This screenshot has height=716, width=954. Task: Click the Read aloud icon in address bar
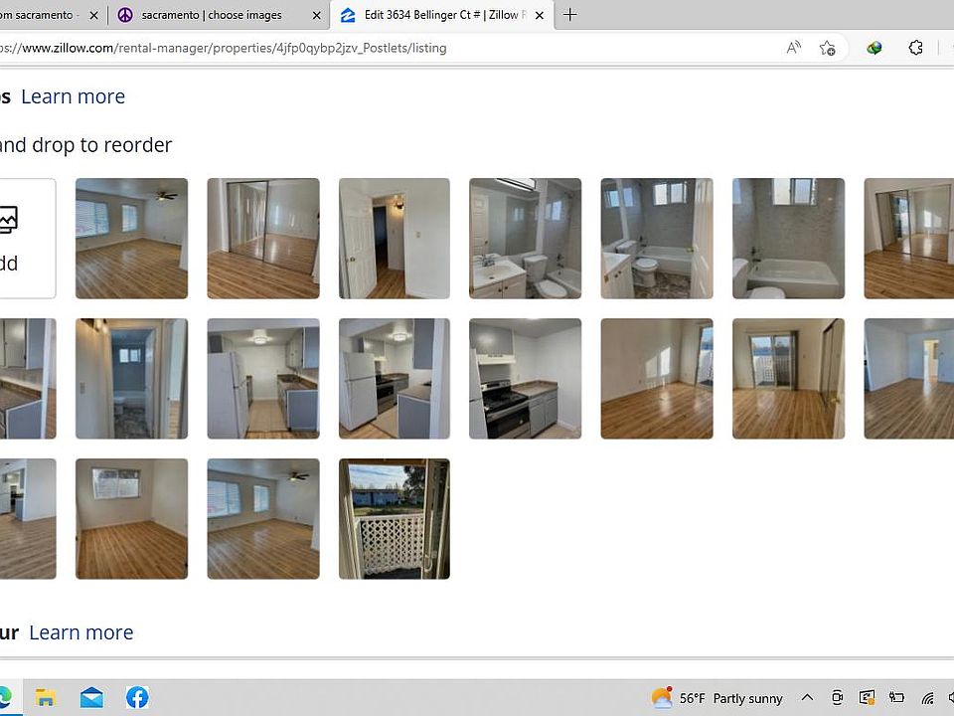click(793, 48)
